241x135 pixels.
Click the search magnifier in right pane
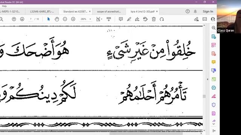pyautogui.click(x=214, y=28)
